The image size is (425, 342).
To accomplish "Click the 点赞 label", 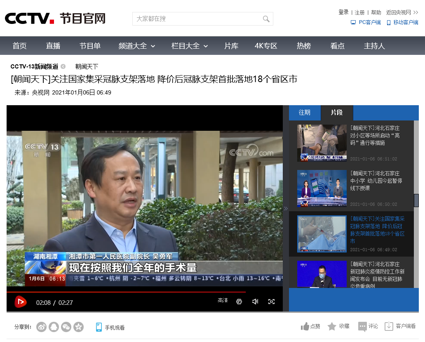I will [315, 326].
